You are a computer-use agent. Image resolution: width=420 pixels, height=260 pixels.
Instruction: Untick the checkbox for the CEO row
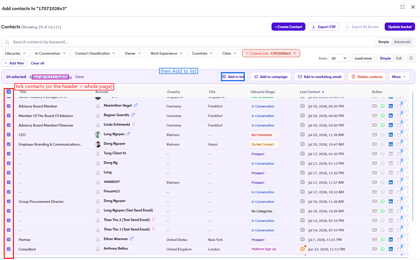point(9,135)
